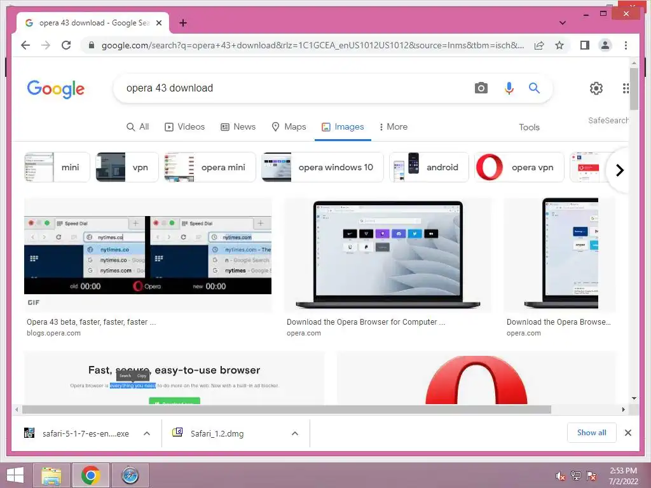
Task: Filter images by mini chip
Action: click(57, 167)
